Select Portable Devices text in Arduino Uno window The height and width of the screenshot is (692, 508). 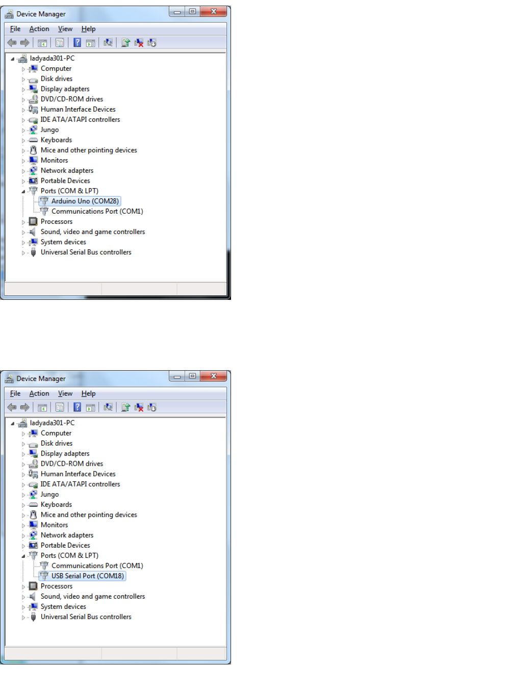(x=65, y=181)
